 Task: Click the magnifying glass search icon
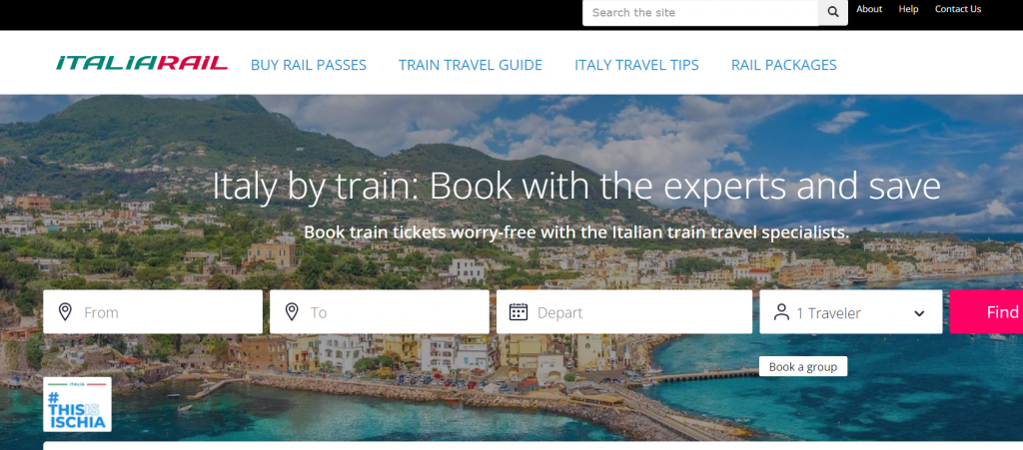point(832,12)
